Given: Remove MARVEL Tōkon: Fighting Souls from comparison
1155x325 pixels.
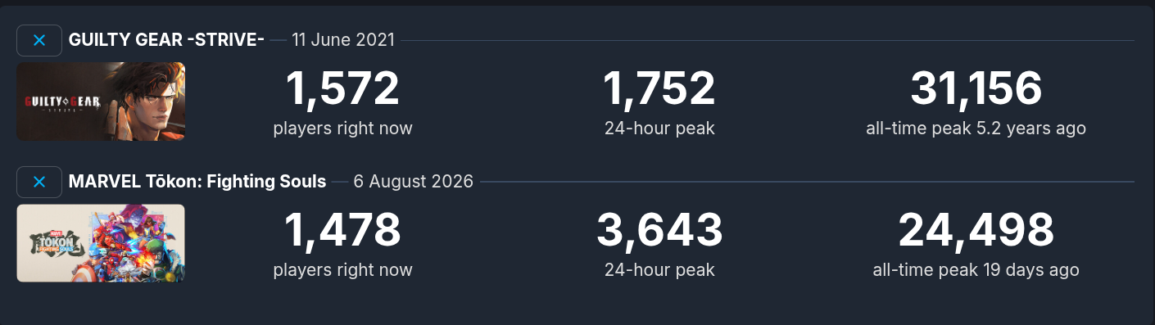Looking at the screenshot, I should pos(39,182).
